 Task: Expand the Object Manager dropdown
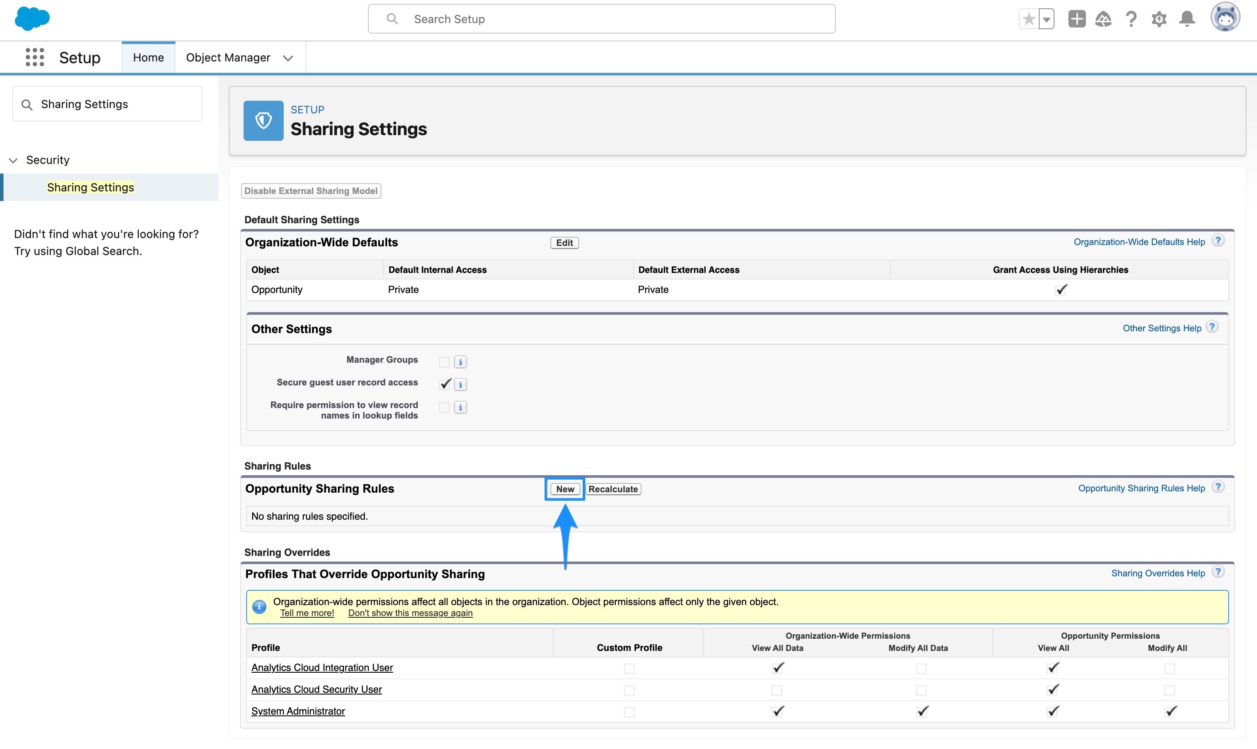click(x=288, y=58)
